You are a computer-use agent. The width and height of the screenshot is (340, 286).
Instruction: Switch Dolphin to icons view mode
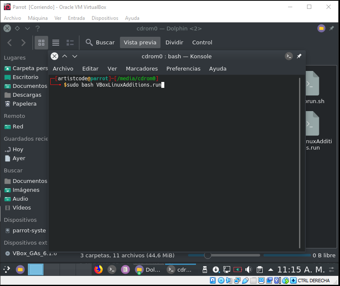[x=41, y=43]
